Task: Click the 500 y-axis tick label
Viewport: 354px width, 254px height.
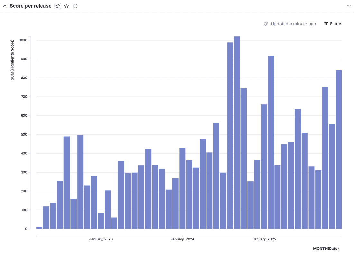Action: pyautogui.click(x=24, y=134)
